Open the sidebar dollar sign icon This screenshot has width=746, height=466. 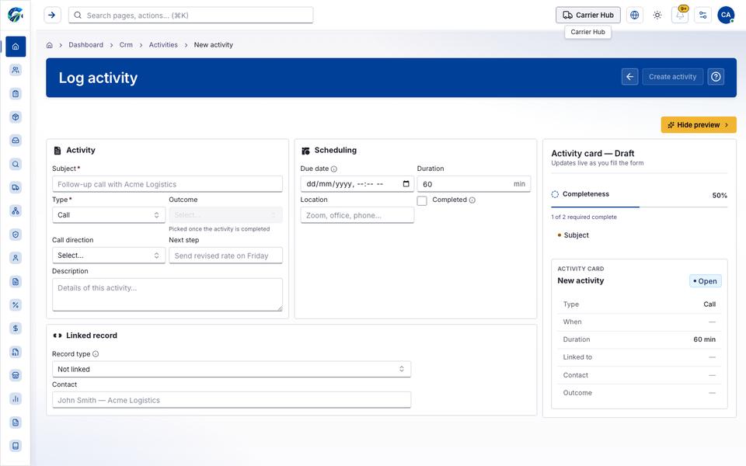(16, 328)
